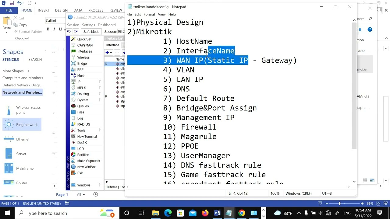Toggle Italic formatting in Visio ribbon
Screen dimensions: 390x219
point(54,29)
